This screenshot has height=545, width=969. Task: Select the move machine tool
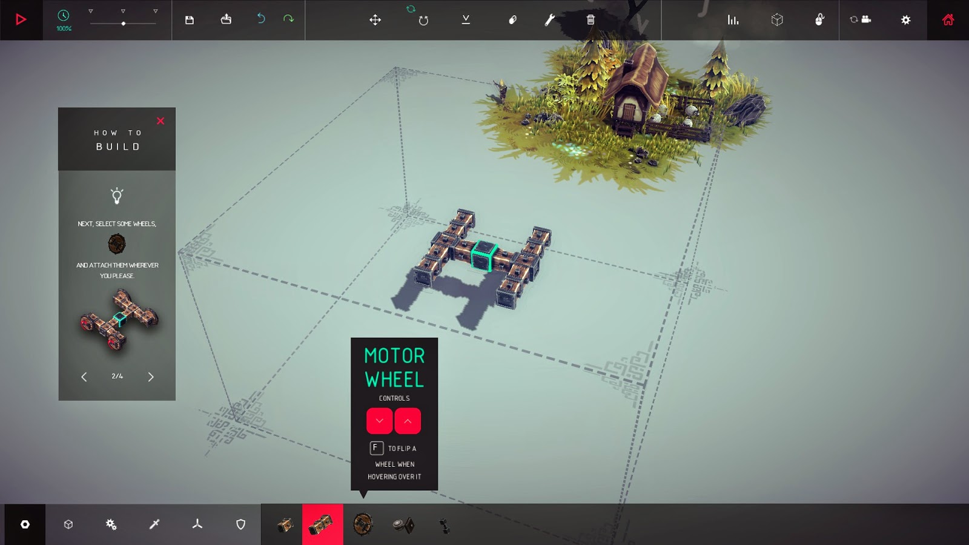(375, 20)
